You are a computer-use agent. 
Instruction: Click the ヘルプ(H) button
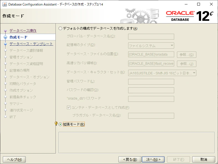coord(14,159)
